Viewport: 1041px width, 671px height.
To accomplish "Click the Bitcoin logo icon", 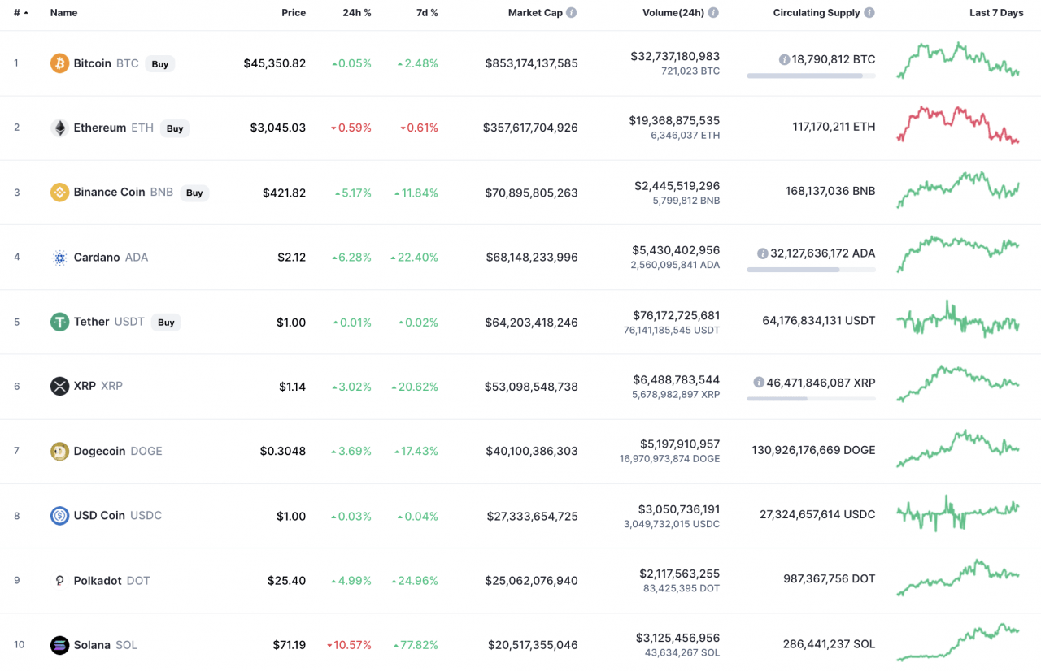I will point(59,63).
